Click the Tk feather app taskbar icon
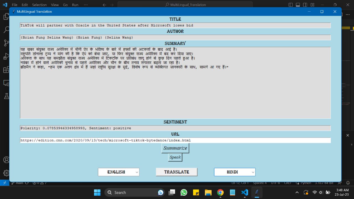This screenshot has width=354, height=199. pos(257,192)
